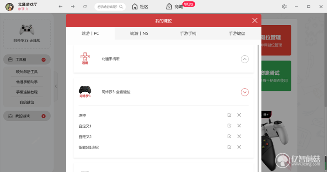Collapse the 工具箱 sidebar group
The height and width of the screenshot is (172, 327).
pos(43,60)
